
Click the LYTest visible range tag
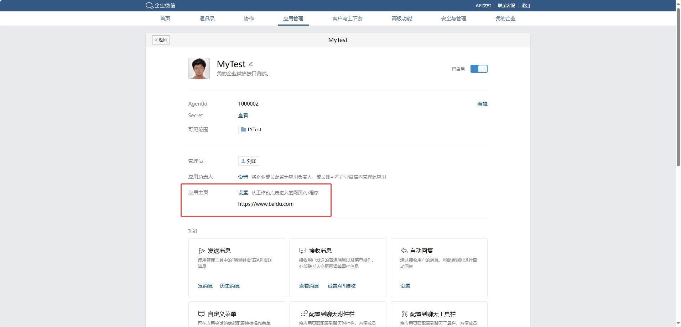251,129
